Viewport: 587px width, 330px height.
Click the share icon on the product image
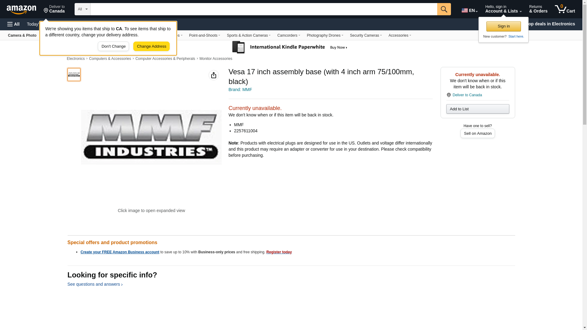[214, 75]
